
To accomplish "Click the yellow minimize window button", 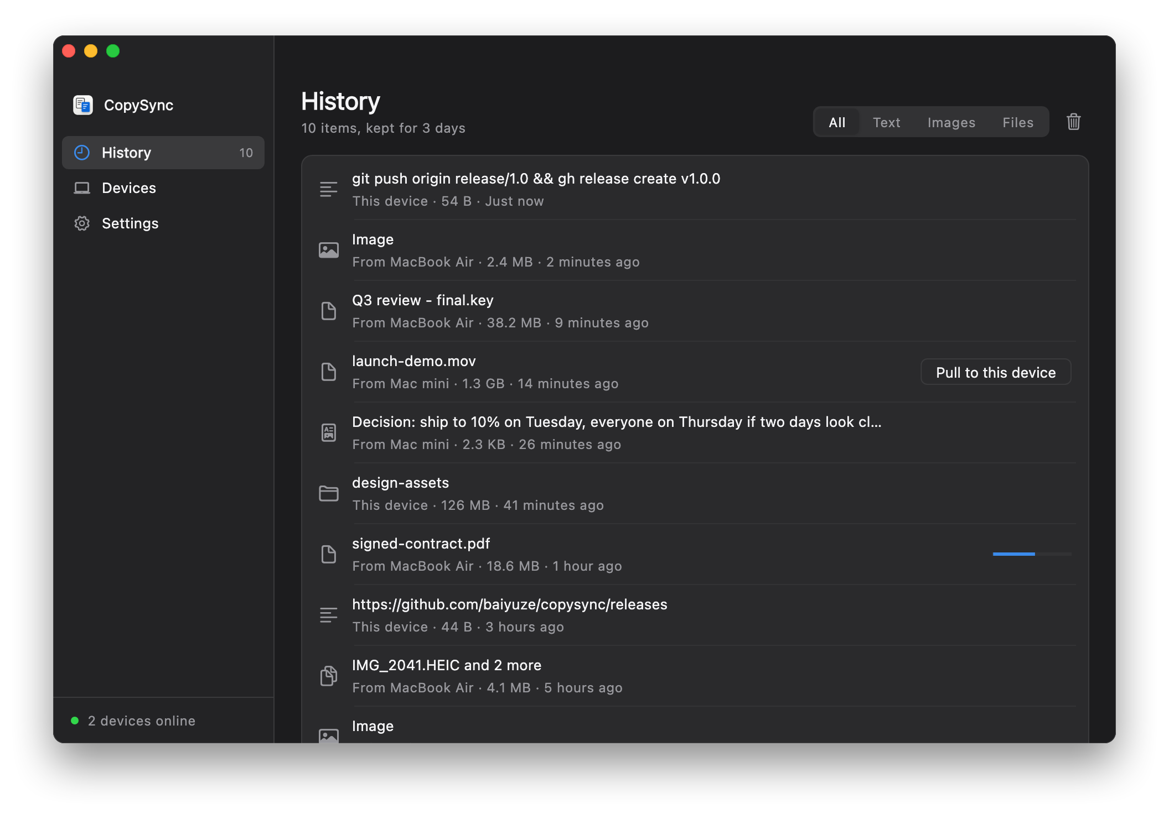I will coord(91,51).
